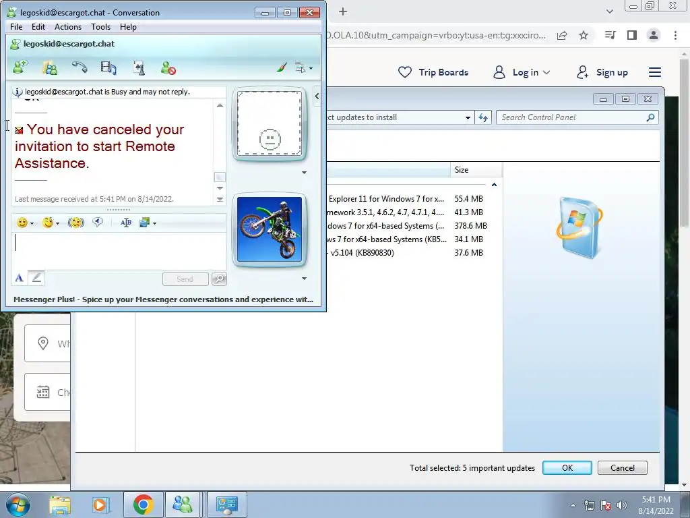Open the share files/activities icon in Messenger
The height and width of the screenshot is (518, 690).
pyautogui.click(x=50, y=68)
